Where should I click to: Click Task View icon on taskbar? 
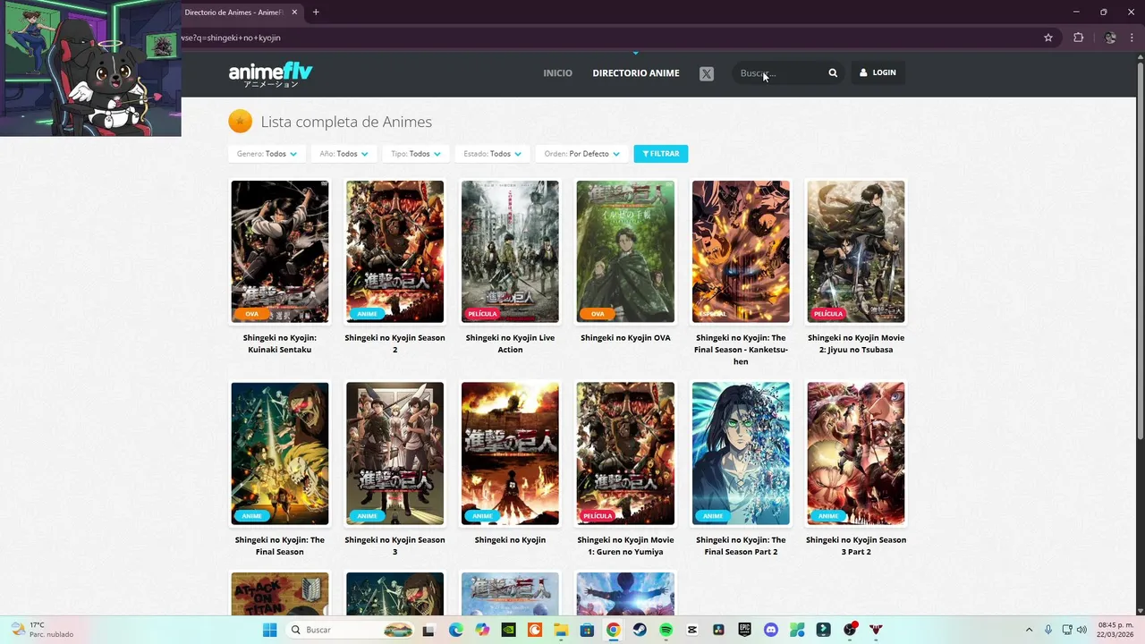click(428, 630)
